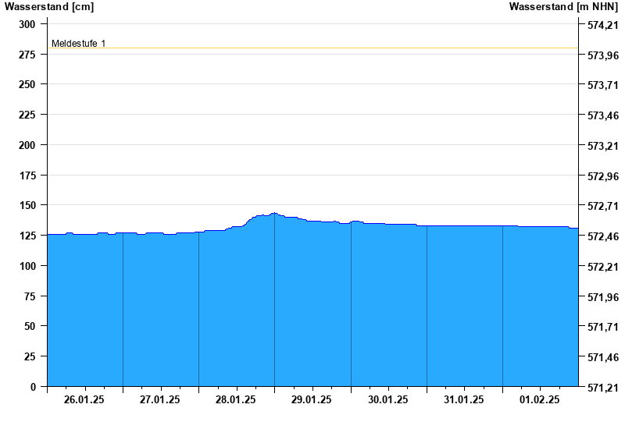This screenshot has height=429, width=625.
Task: Click the 572,46 value on right axis
Action: tap(602, 236)
